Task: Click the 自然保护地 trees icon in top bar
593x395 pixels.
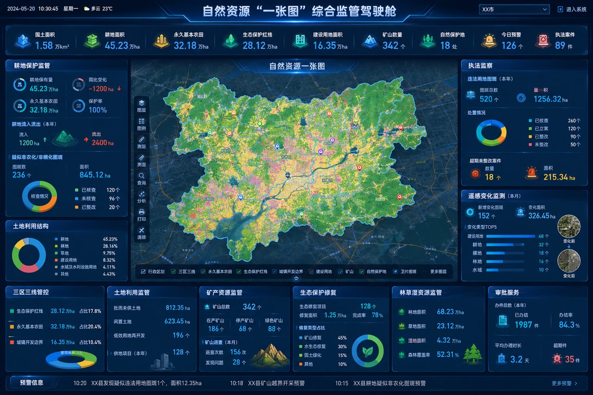Action: point(428,41)
